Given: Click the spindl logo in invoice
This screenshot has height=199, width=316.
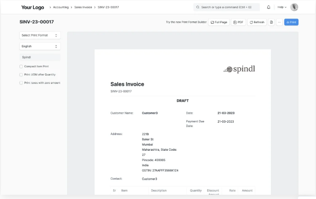Looking at the screenshot, I should coord(239,69).
